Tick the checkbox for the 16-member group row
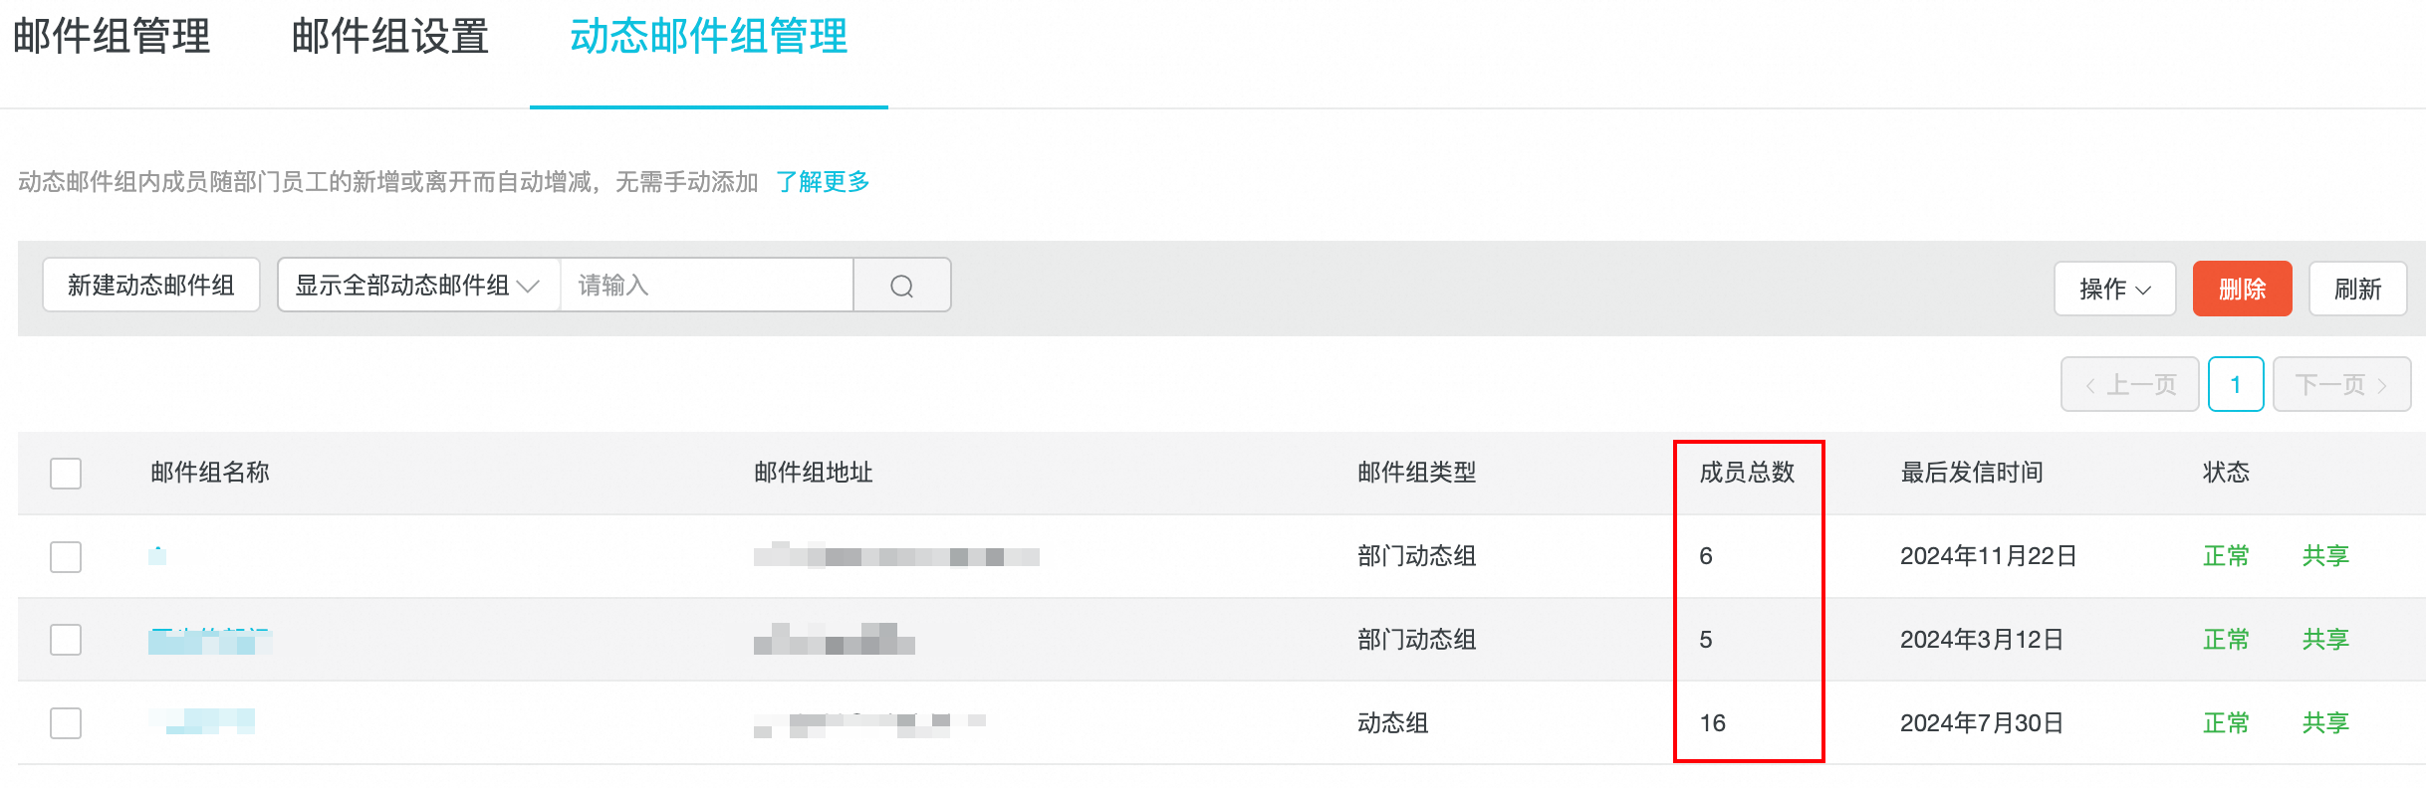This screenshot has height=788, width=2426. click(x=66, y=723)
